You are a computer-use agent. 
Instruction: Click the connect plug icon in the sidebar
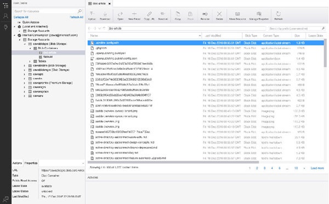click(5, 27)
